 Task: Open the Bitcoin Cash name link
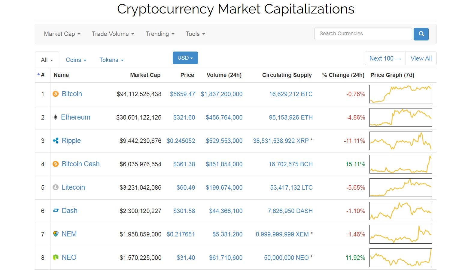point(81,164)
